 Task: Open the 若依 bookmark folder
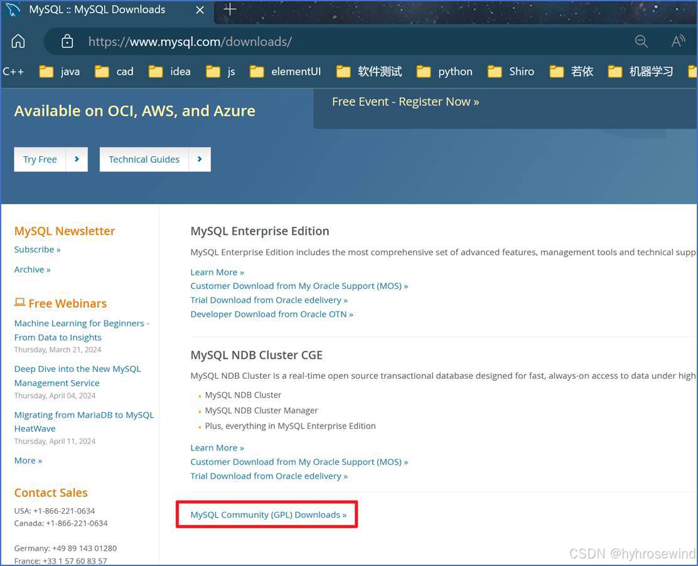(x=572, y=72)
